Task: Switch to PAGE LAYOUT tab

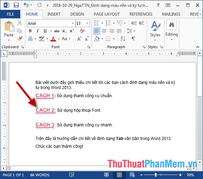Action: 107,14
